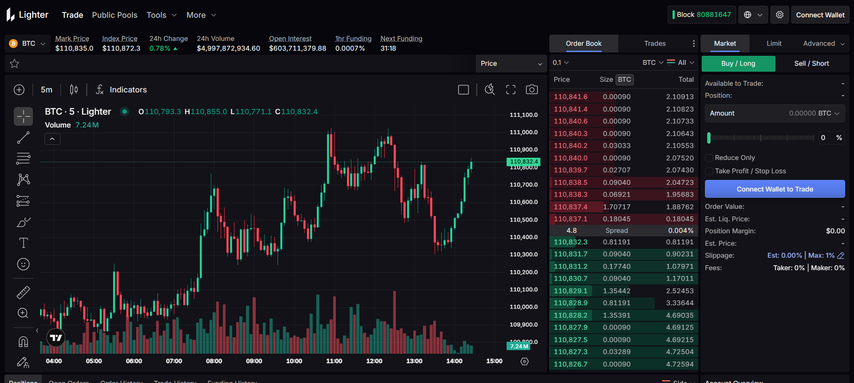Open the BTC market selector dropdown
This screenshot has width=854, height=383.
pos(27,44)
